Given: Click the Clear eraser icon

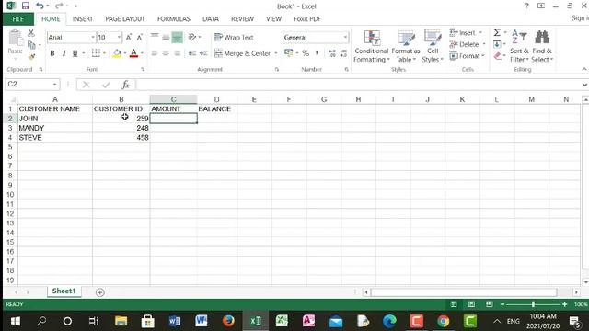Looking at the screenshot, I should pos(497,56).
